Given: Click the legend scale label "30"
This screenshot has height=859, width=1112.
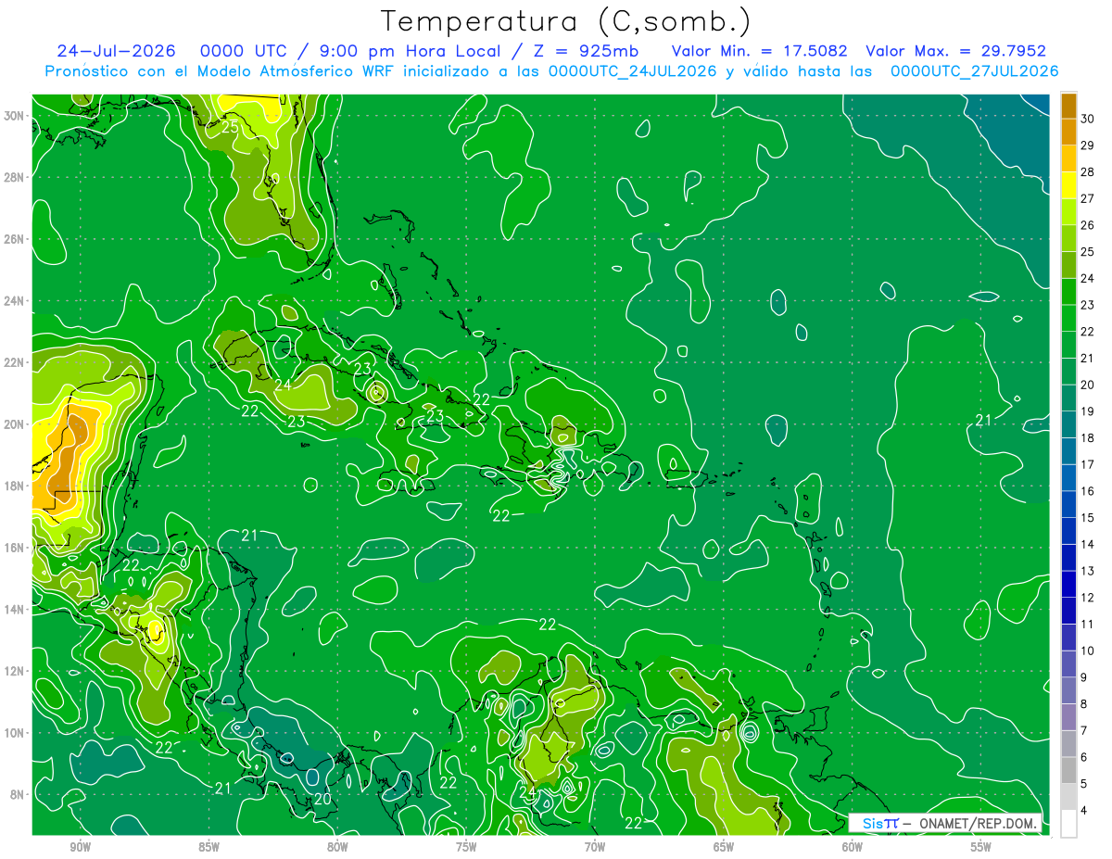Looking at the screenshot, I should pyautogui.click(x=1088, y=120).
